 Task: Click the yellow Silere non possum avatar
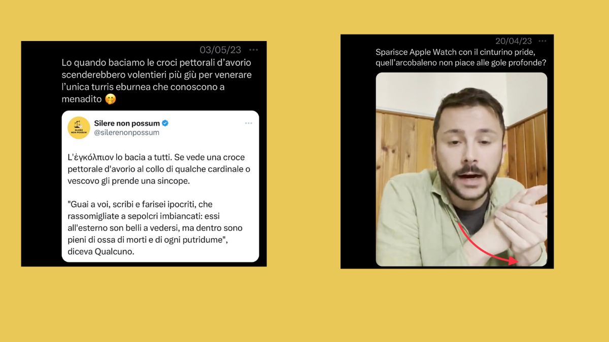point(79,128)
